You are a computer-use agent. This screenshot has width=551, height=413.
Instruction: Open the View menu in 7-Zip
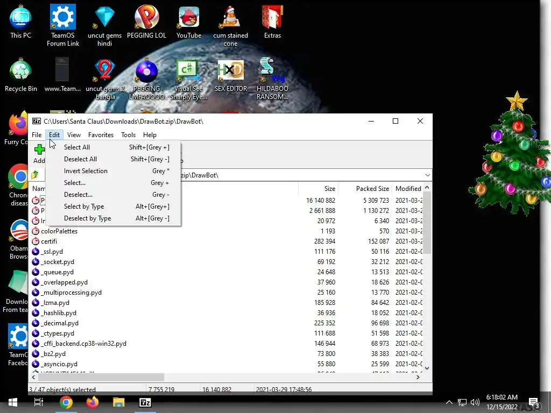74,135
